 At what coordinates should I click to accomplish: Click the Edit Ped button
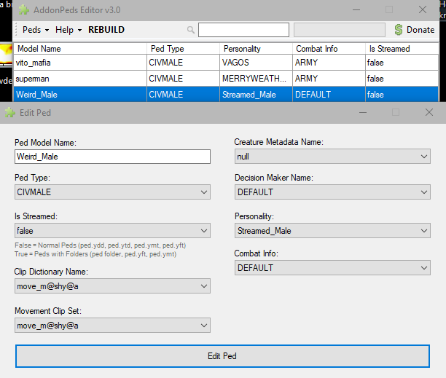222,356
